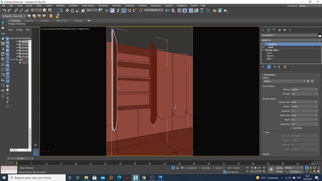This screenshot has height=181, width=322.
Task: Undo the last scene operation
Action: 4,11
